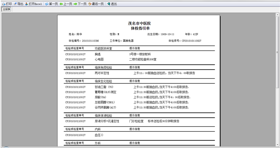Click the scrollbar down arrow
This screenshot has width=280, height=148.
(277, 145)
